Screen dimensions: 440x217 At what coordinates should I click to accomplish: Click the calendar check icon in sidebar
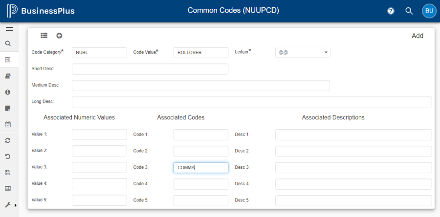coord(8,124)
